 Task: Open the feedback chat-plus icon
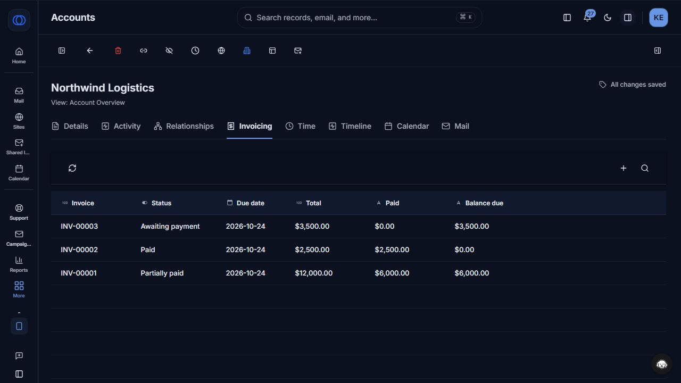coord(19,356)
